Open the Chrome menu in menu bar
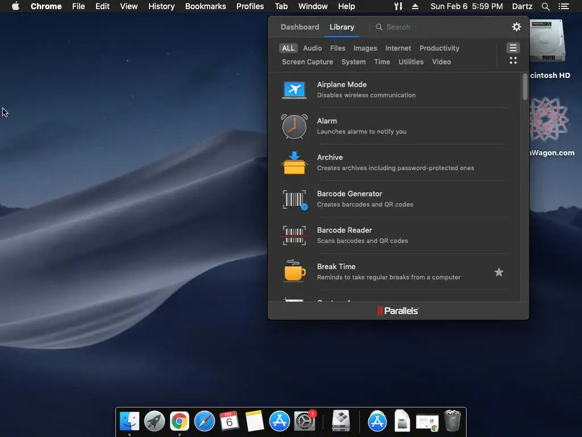 [46, 6]
